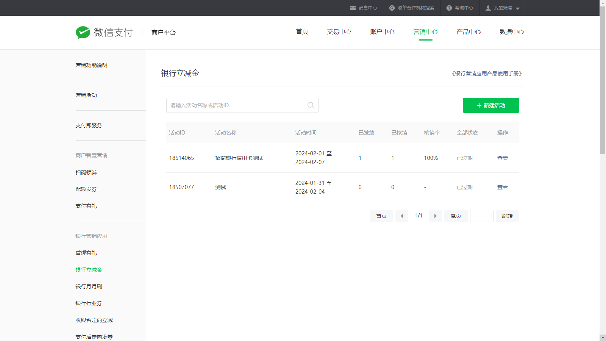Open the 银行营销应用产品使用手册 link
This screenshot has height=341, width=606.
click(x=487, y=74)
